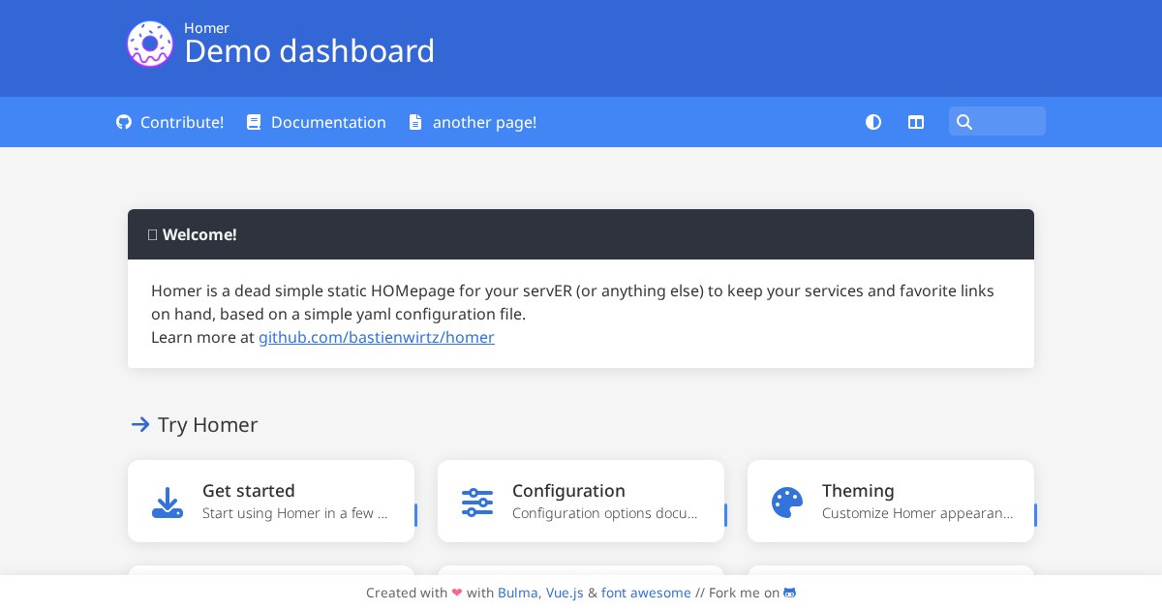Open the Theming card title

coord(858,491)
